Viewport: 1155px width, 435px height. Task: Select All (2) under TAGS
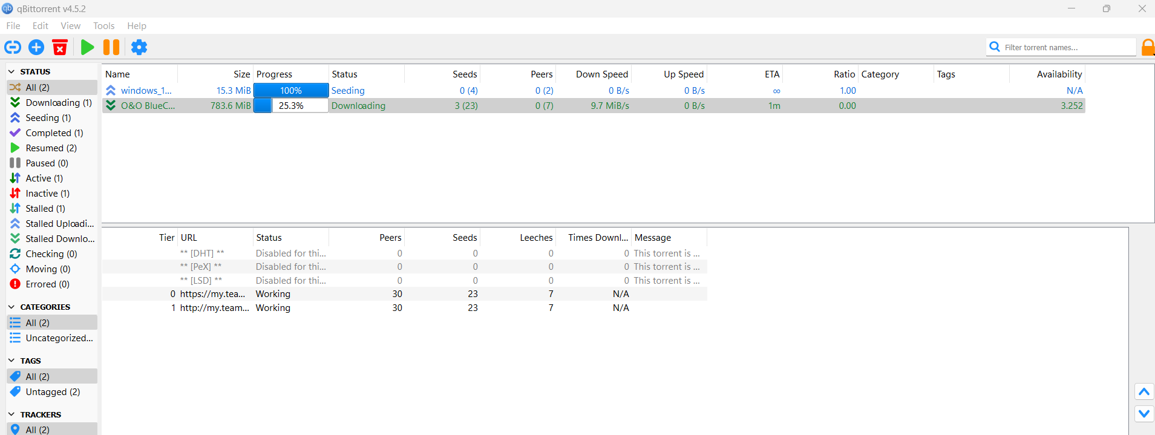[52, 376]
